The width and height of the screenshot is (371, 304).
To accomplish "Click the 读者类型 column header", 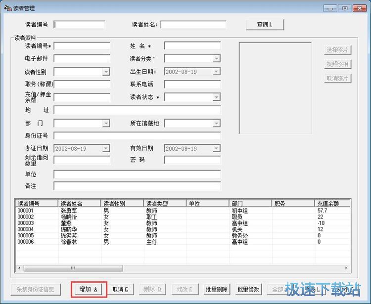I will tap(164, 203).
